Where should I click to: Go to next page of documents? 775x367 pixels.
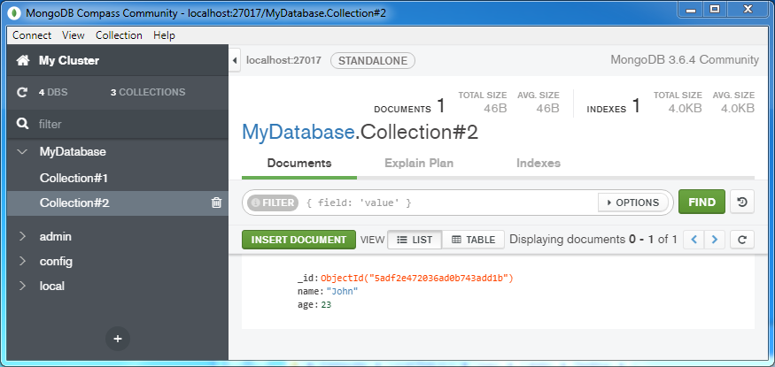pos(714,240)
